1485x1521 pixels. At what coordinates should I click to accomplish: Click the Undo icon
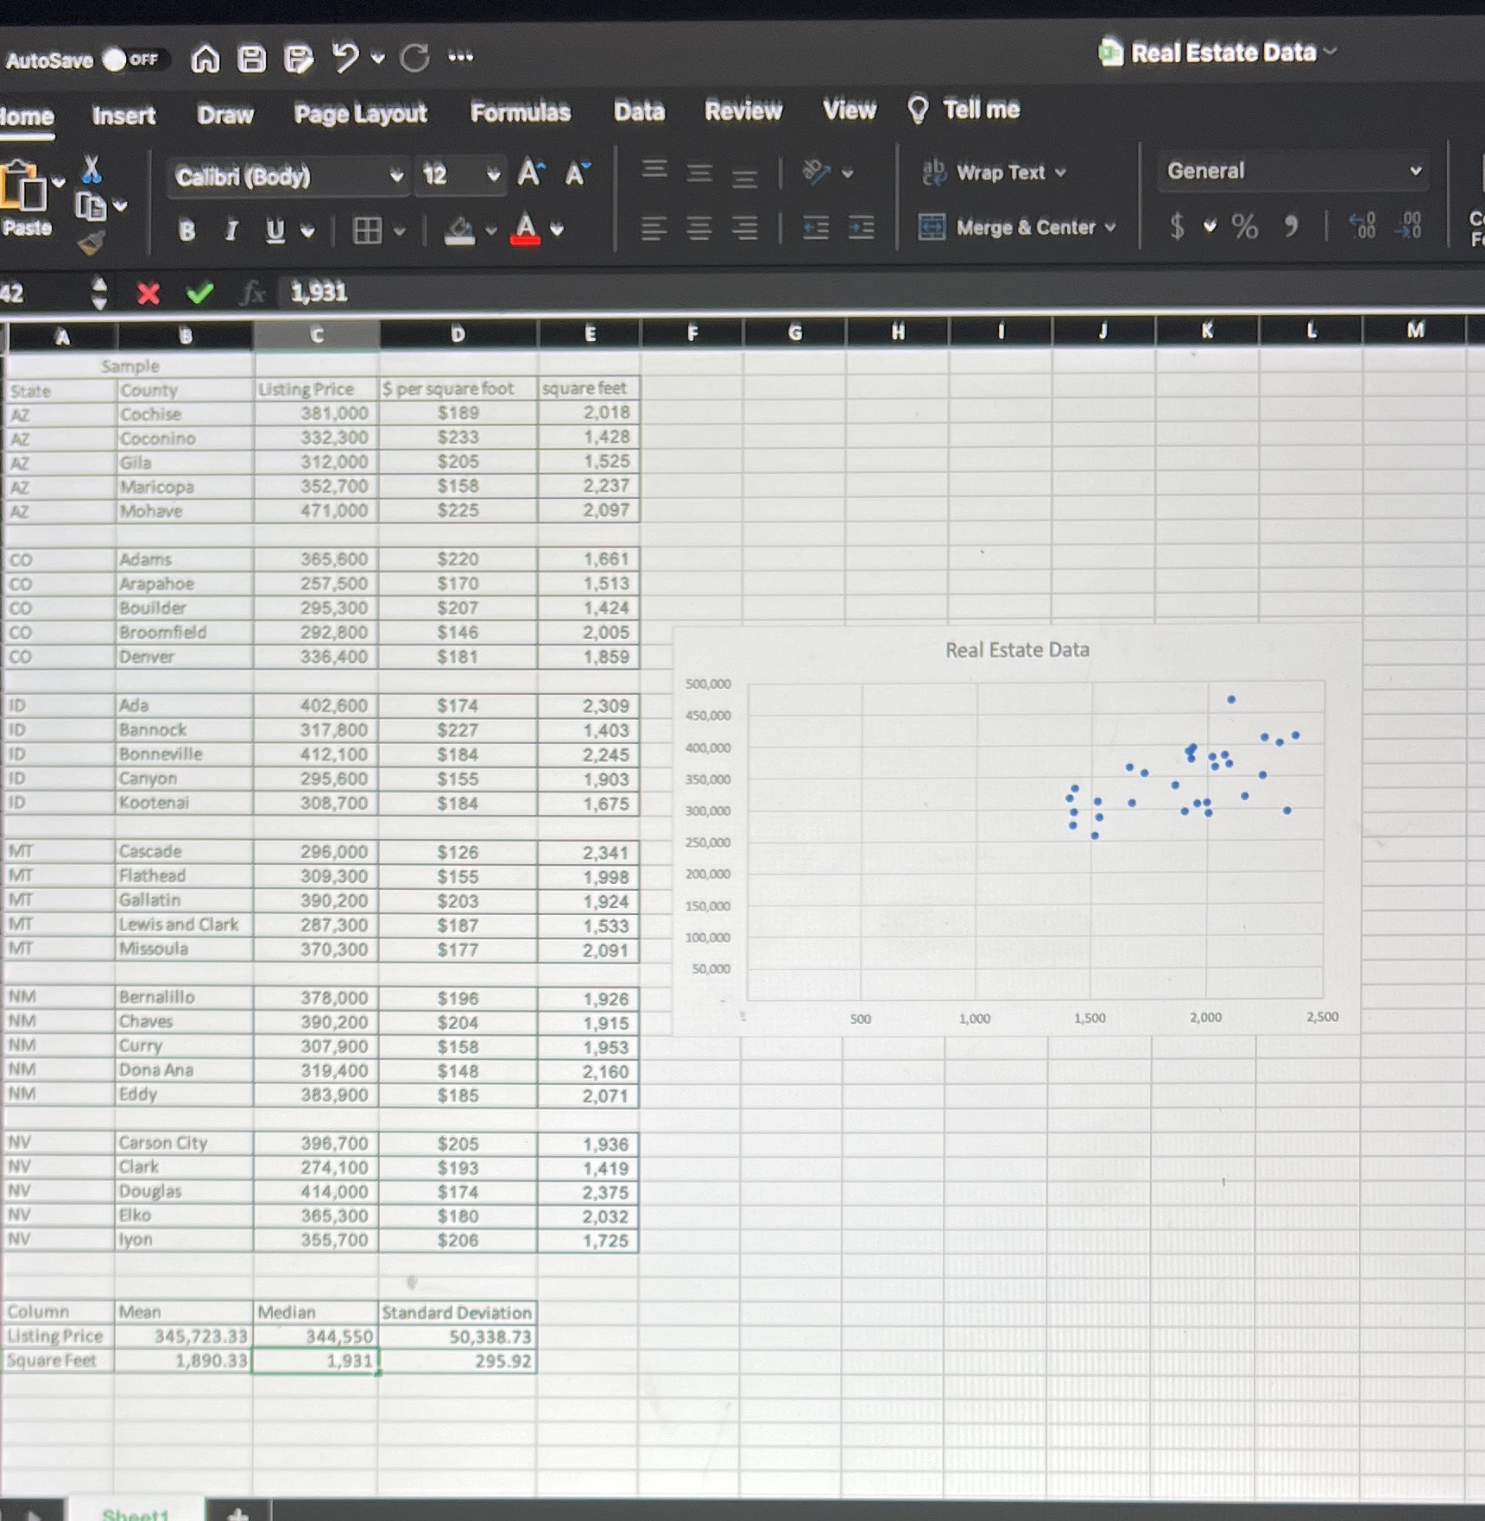tap(345, 57)
